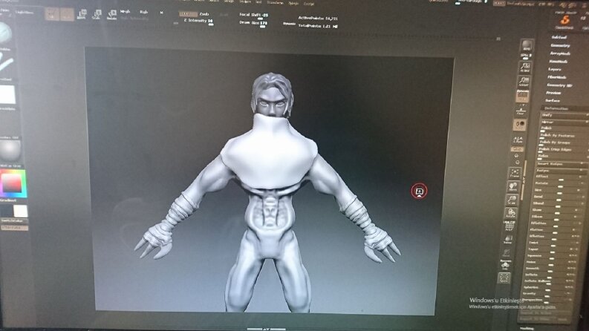The image size is (589, 331).
Task: Click the Unify deformation button
Action: [564, 115]
